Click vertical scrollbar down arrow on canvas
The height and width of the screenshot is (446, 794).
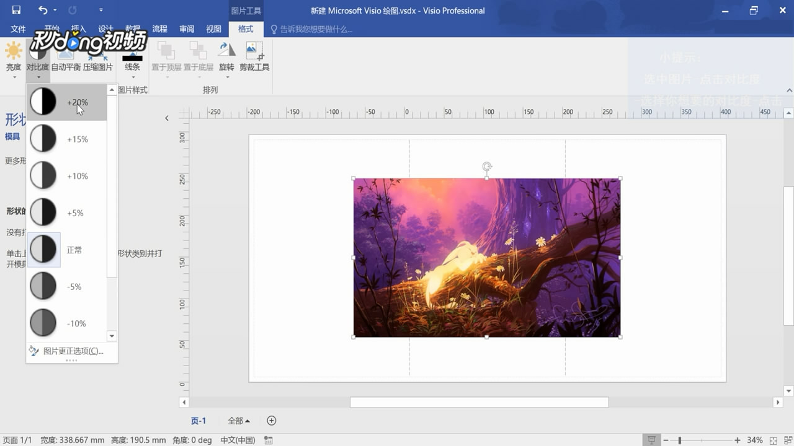coord(788,391)
